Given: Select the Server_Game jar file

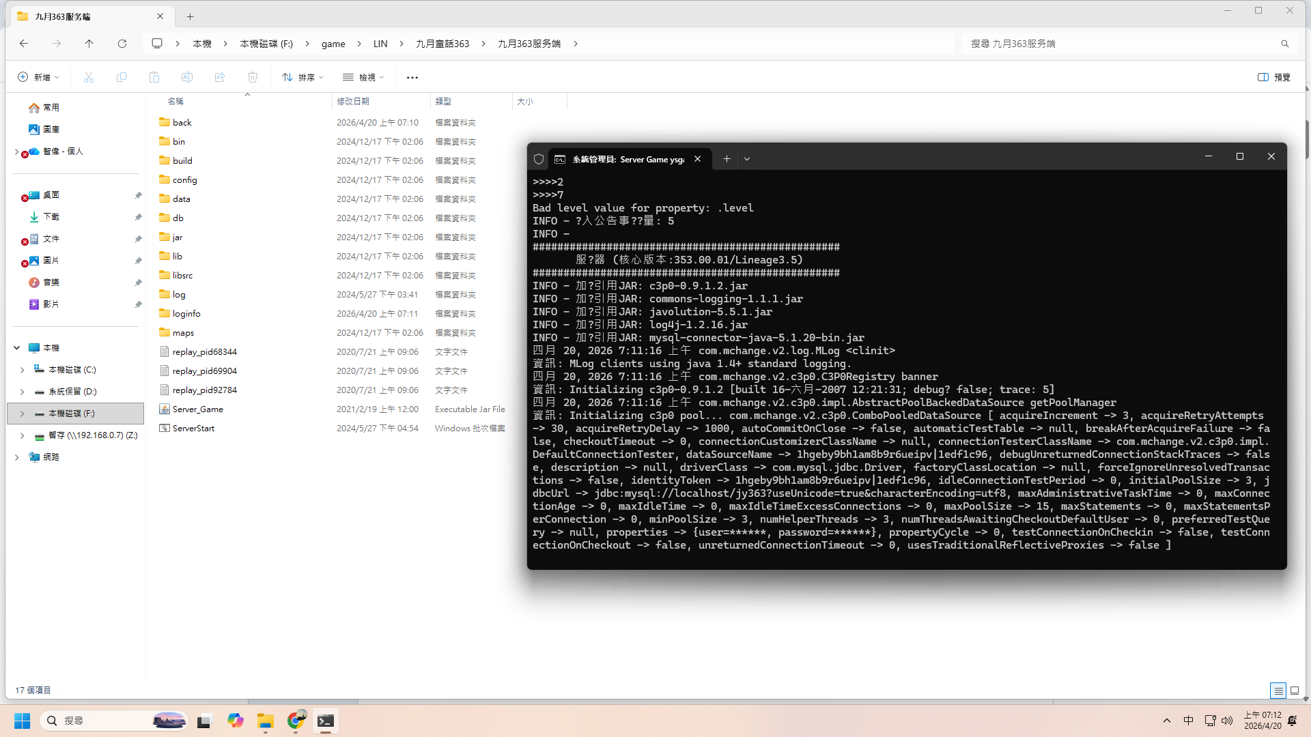Looking at the screenshot, I should click(197, 409).
